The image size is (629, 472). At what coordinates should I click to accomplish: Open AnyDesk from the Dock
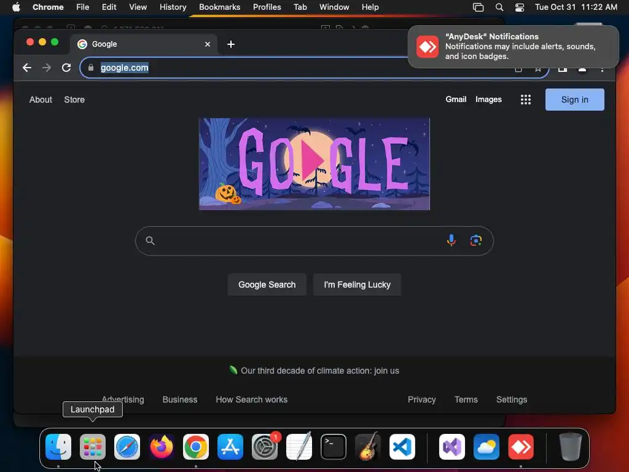(x=521, y=446)
